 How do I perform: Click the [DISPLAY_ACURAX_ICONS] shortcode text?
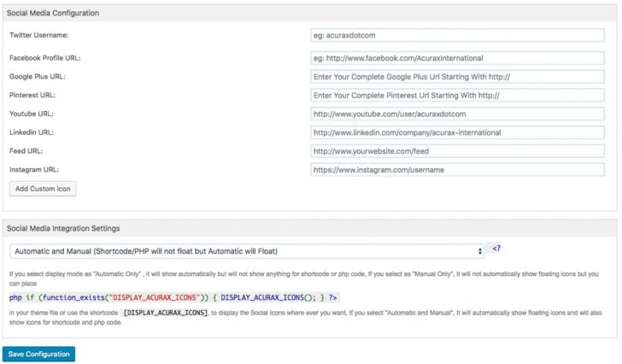click(x=166, y=313)
